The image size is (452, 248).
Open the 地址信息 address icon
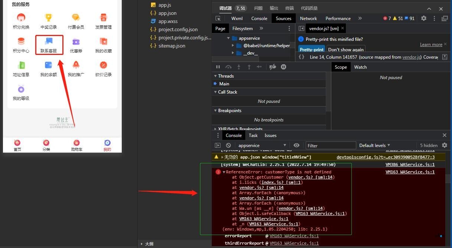[21, 69]
